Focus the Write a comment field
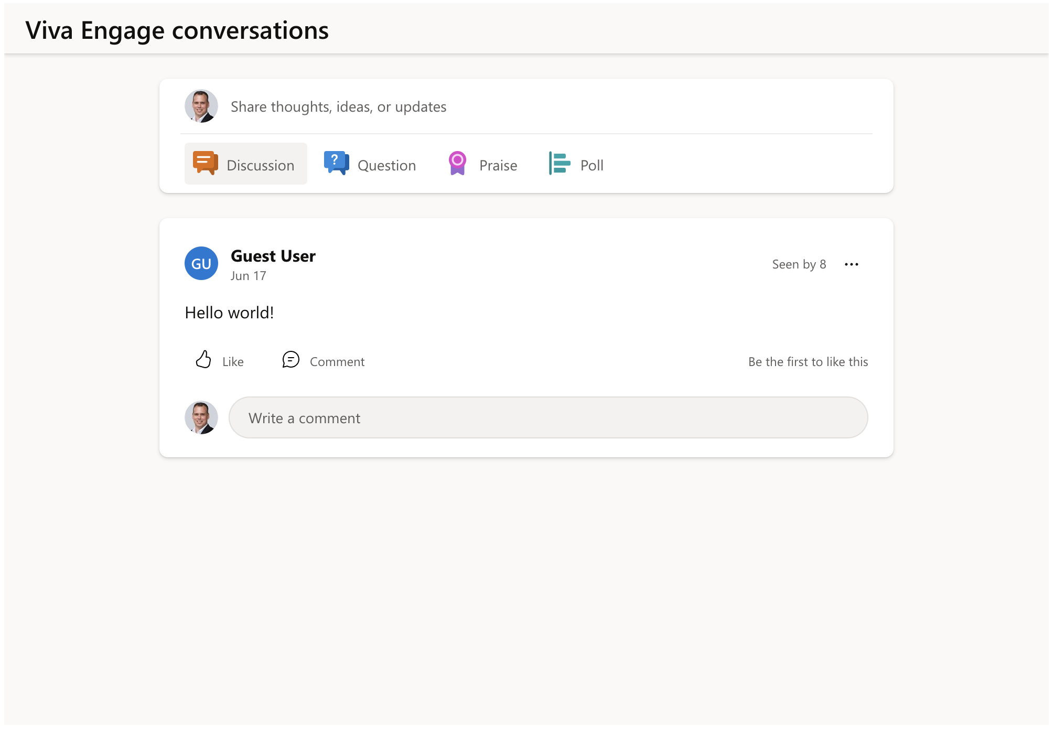 (x=548, y=417)
